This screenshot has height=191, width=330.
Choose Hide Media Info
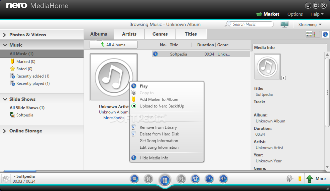coord(154,158)
